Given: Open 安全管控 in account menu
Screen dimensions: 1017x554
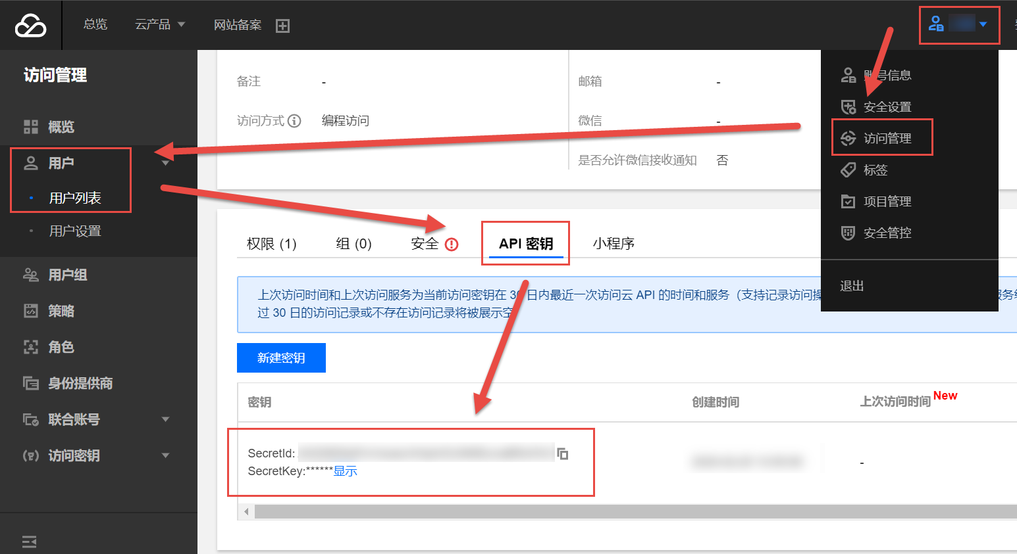Looking at the screenshot, I should tap(887, 233).
